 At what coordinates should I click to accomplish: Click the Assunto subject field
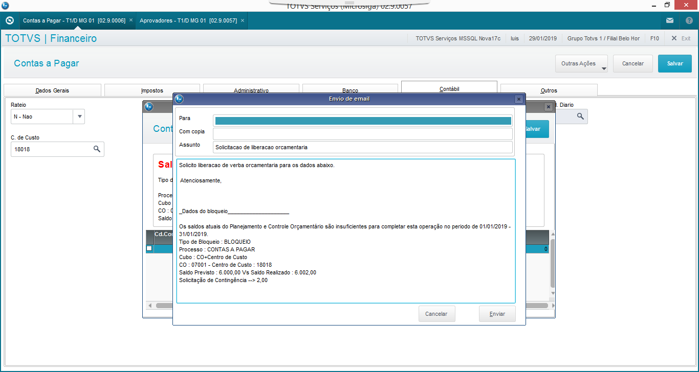(363, 147)
